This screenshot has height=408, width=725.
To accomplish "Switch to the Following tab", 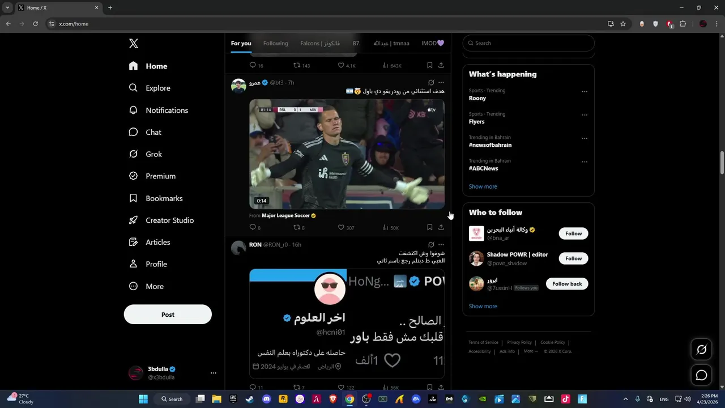I will (275, 44).
